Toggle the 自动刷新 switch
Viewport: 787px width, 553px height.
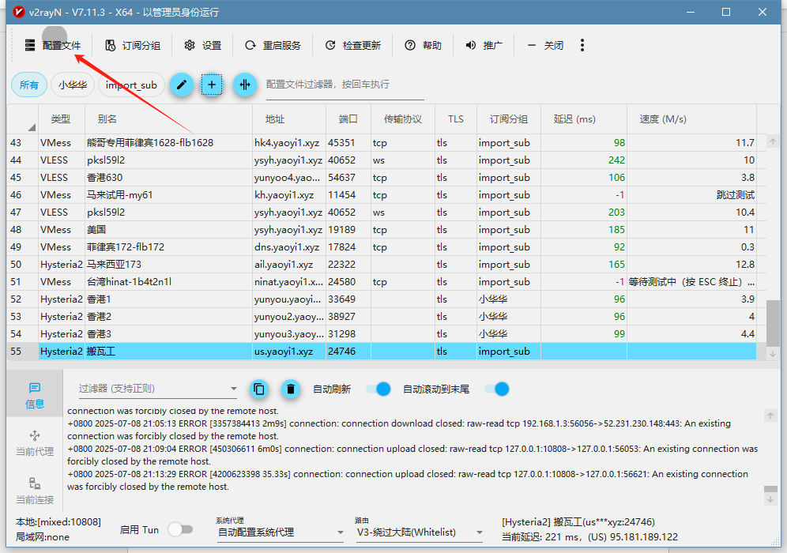tap(379, 389)
